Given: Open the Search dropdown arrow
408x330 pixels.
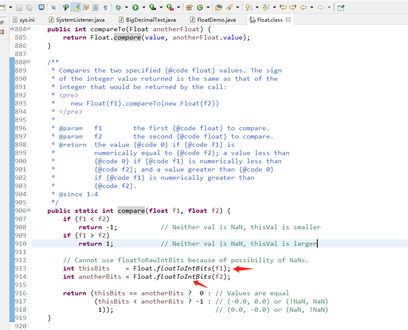Looking at the screenshot, I should (x=237, y=7).
